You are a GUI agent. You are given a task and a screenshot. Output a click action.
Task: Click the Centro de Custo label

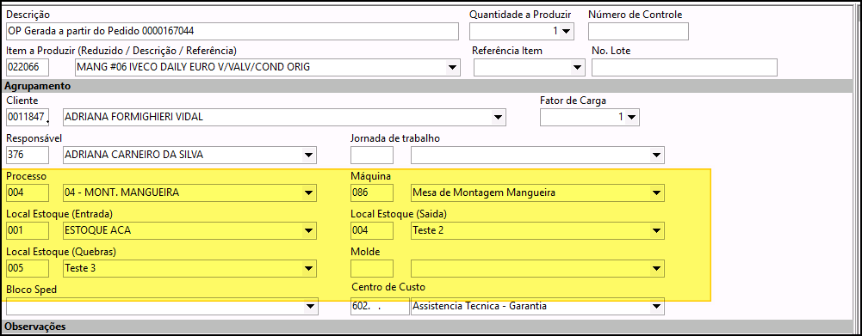click(388, 287)
